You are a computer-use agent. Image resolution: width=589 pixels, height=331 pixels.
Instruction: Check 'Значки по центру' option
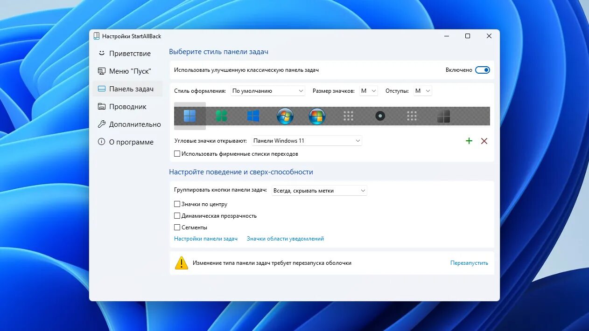177,204
